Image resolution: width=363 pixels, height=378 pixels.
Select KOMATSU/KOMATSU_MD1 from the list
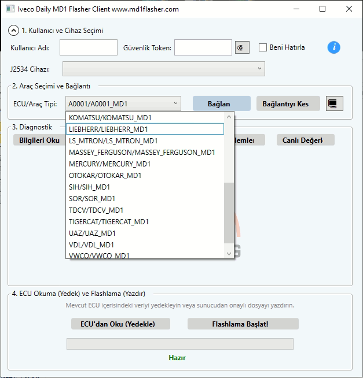(145, 118)
